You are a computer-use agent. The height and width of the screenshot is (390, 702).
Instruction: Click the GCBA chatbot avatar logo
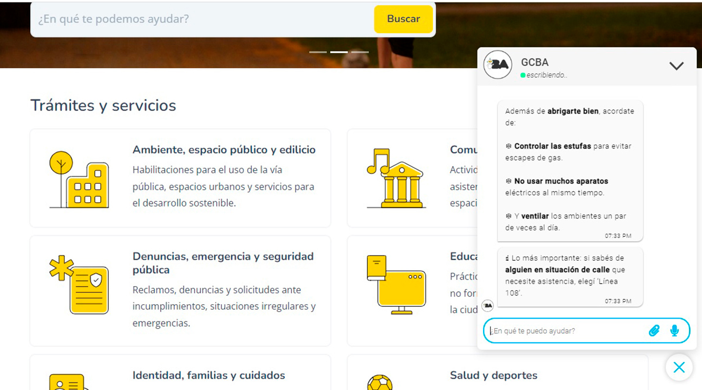click(x=497, y=65)
